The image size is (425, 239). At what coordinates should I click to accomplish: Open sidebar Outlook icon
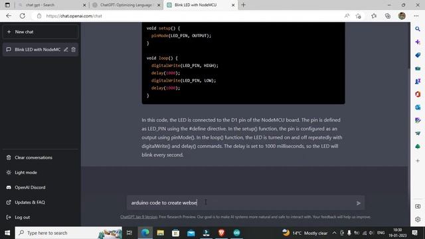click(418, 108)
